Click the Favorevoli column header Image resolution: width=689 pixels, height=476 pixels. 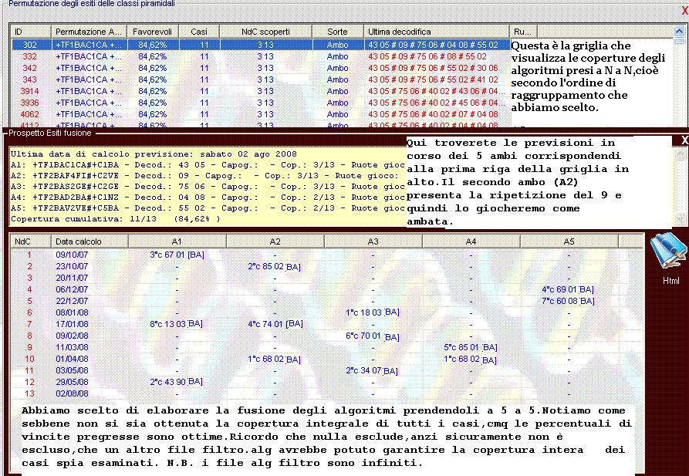153,32
